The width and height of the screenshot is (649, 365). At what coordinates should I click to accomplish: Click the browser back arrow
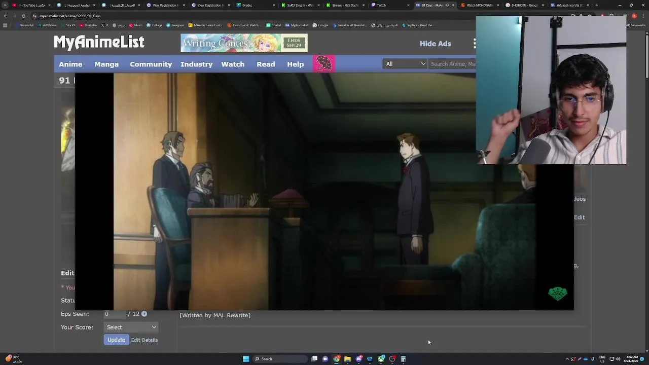pos(5,16)
